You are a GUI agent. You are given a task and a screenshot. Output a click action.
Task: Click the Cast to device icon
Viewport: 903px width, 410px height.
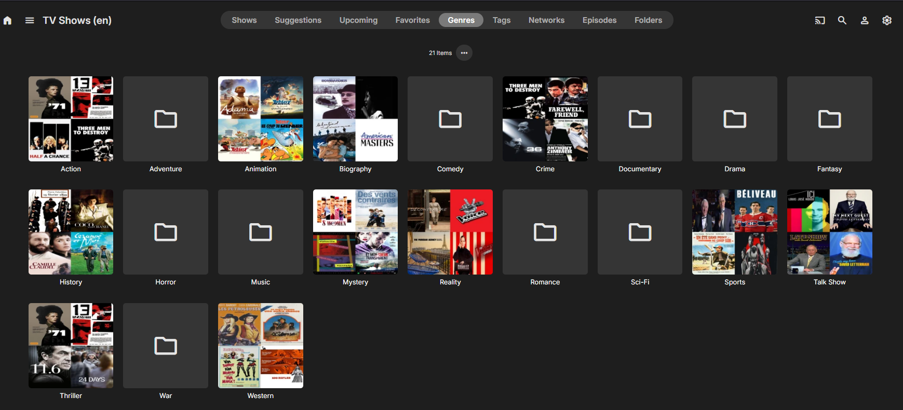[820, 20]
